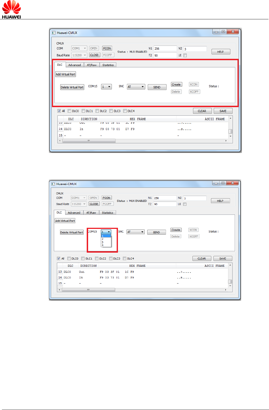Screen dimensions: 269x410
Task: Click the T2 field showing 90 in upper window
Action: pos(165,55)
